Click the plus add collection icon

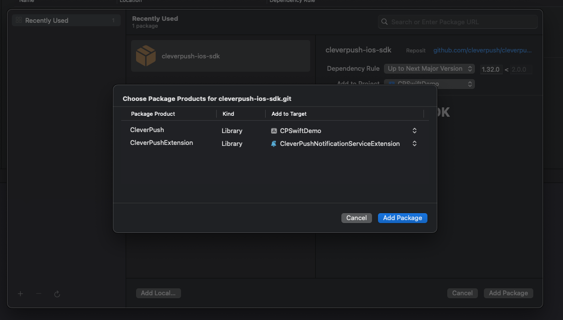click(20, 294)
